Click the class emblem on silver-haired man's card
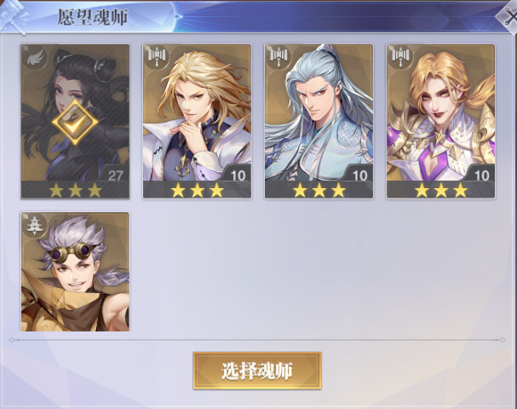The image size is (517, 409). (x=279, y=56)
